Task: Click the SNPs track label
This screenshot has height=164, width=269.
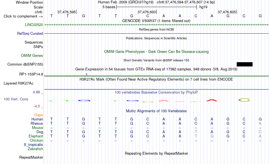Action: click(38, 47)
